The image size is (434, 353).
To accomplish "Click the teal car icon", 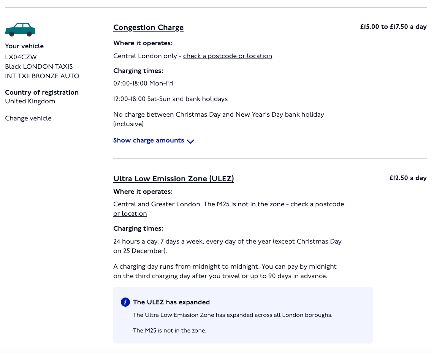I will pyautogui.click(x=20, y=29).
